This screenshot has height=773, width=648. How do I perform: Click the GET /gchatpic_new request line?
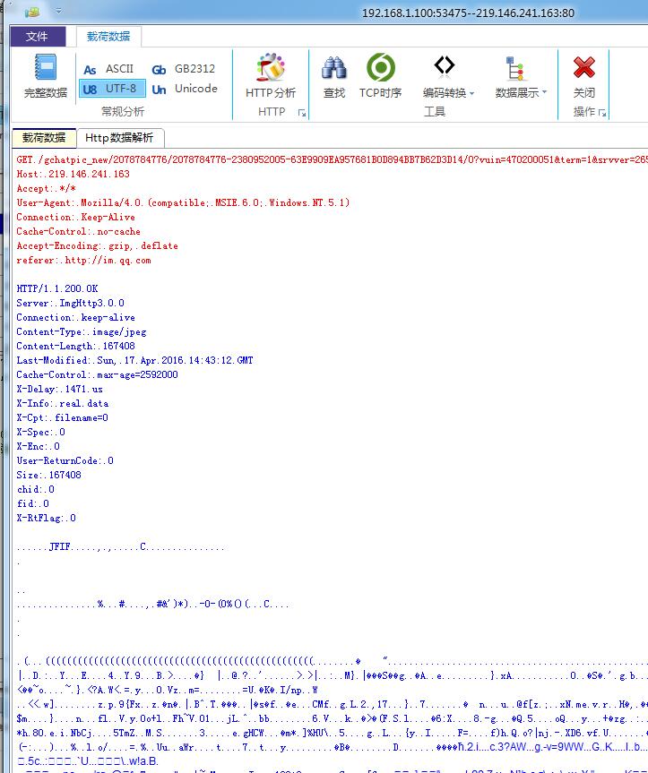point(332,159)
